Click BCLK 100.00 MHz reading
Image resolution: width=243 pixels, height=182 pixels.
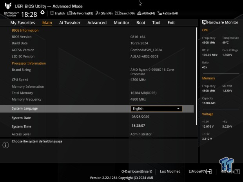(x=210, y=55)
